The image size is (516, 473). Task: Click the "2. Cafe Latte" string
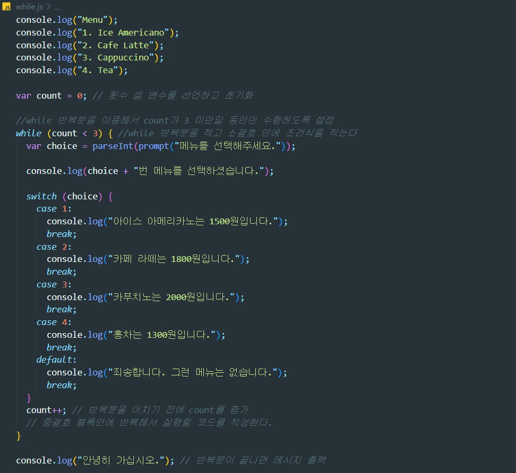[x=116, y=45]
